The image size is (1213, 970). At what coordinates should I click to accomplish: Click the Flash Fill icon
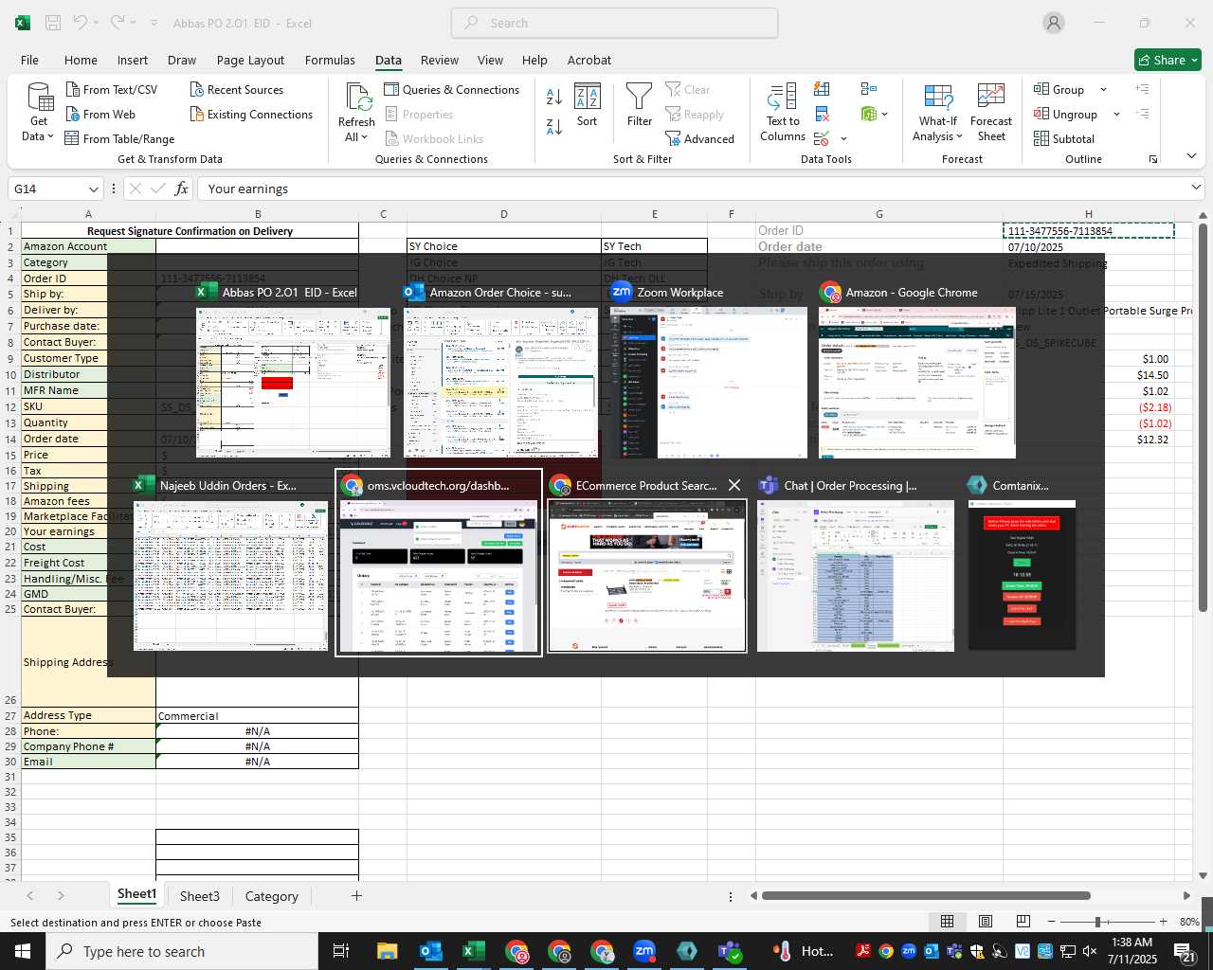(823, 89)
